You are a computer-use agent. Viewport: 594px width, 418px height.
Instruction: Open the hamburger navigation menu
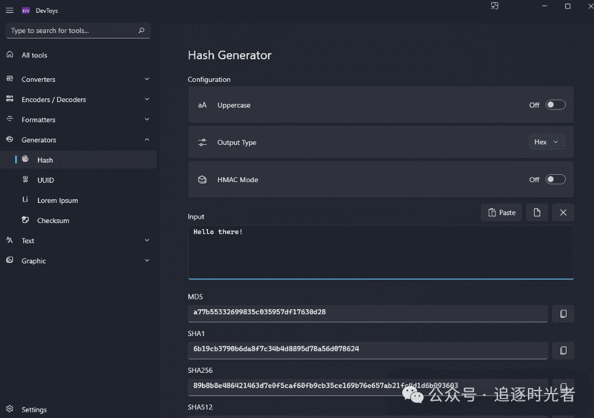click(9, 10)
